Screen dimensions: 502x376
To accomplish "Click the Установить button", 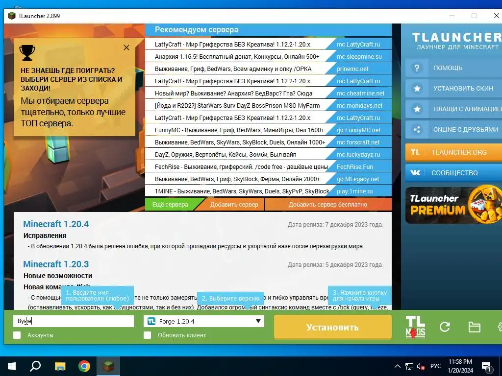I will pos(333,327).
